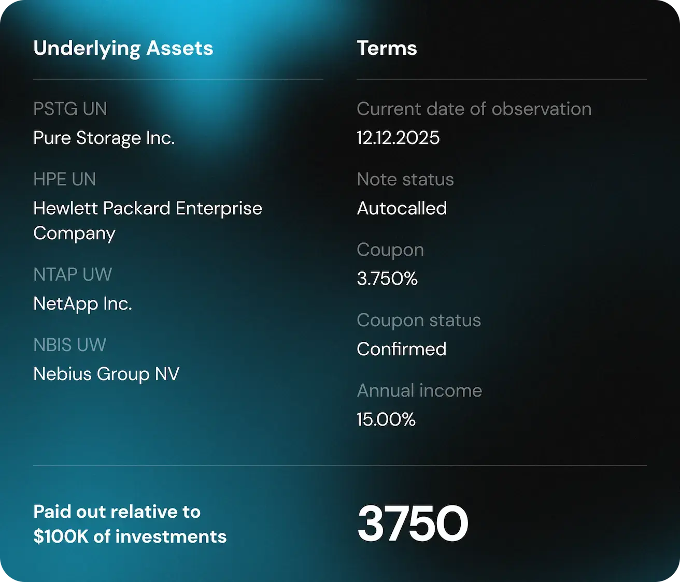Select the NBIS UW ticker label
This screenshot has height=582, width=680.
69,345
